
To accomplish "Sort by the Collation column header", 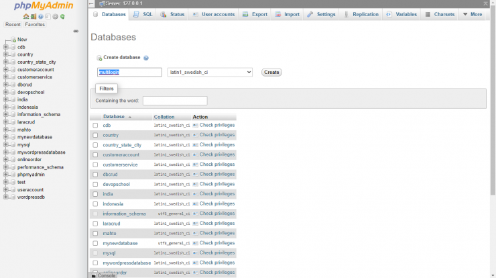I will coord(164,117).
